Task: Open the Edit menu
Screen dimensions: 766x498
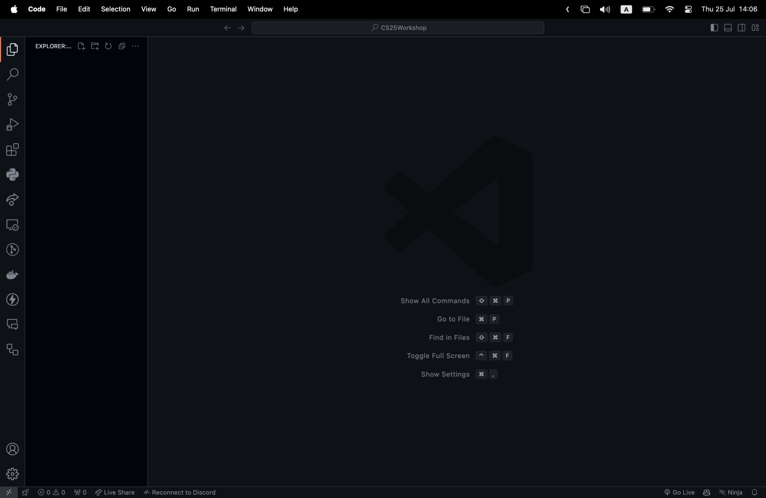Action: click(84, 9)
